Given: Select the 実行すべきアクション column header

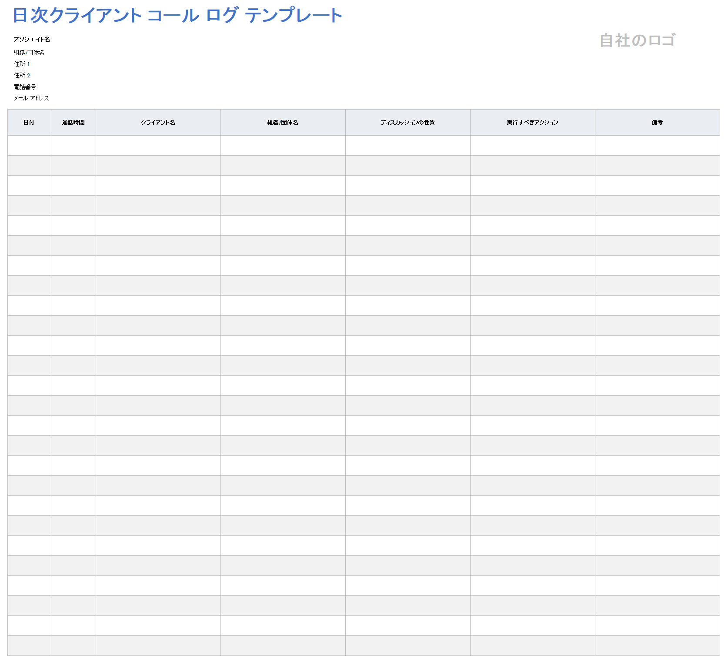Looking at the screenshot, I should click(x=533, y=123).
